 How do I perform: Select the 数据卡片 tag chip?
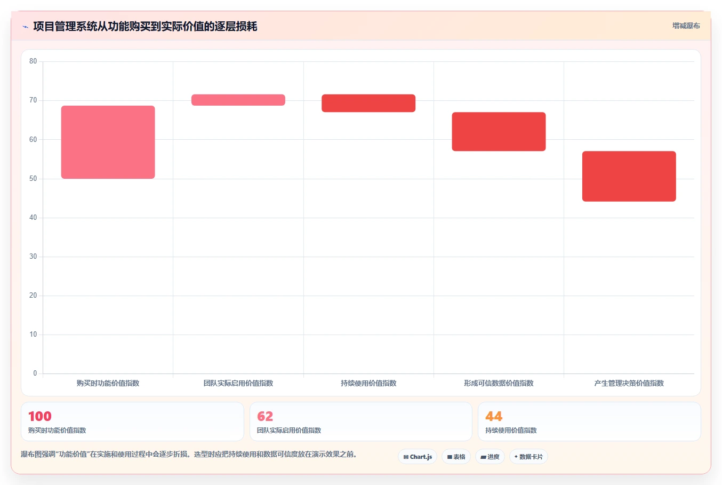(528, 457)
